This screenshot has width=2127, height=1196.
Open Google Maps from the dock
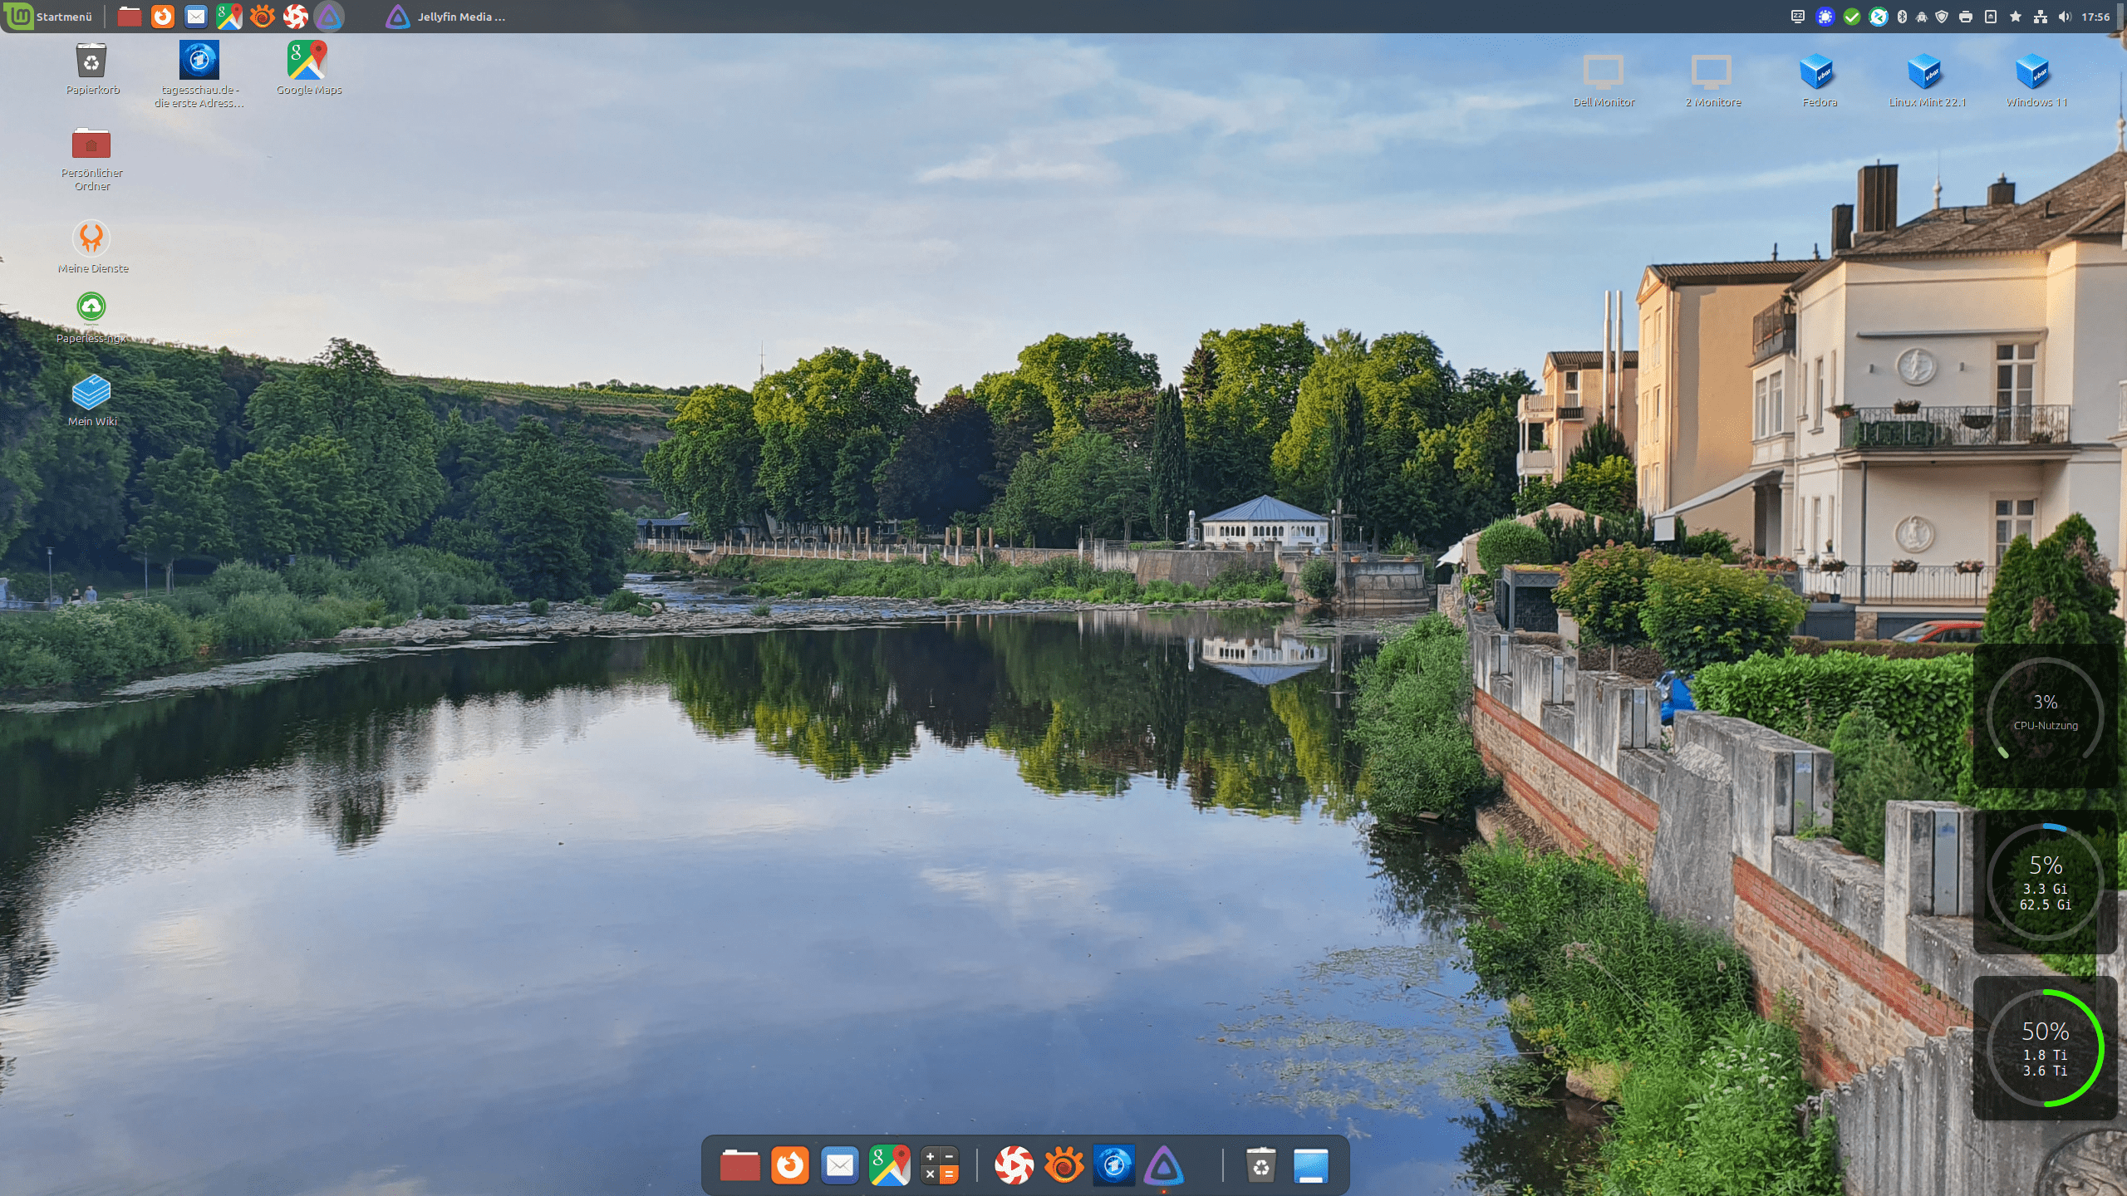click(x=890, y=1165)
